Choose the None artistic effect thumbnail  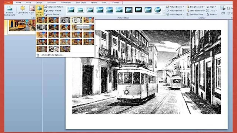(42, 20)
